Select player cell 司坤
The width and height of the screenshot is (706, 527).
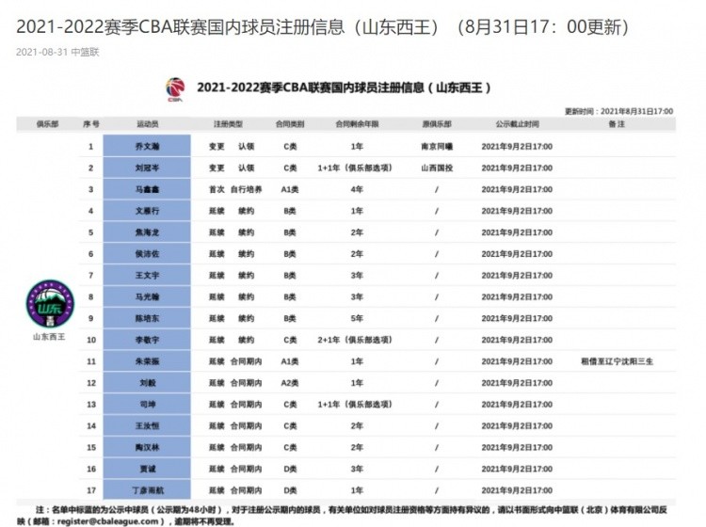click(147, 404)
